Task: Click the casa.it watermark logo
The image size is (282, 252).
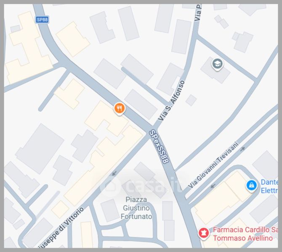Action: 140,185
